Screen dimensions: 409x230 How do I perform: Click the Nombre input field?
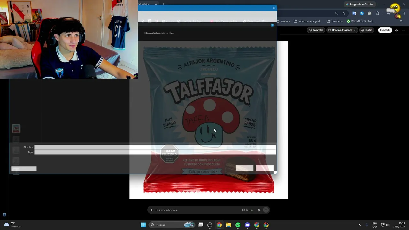pos(155,147)
